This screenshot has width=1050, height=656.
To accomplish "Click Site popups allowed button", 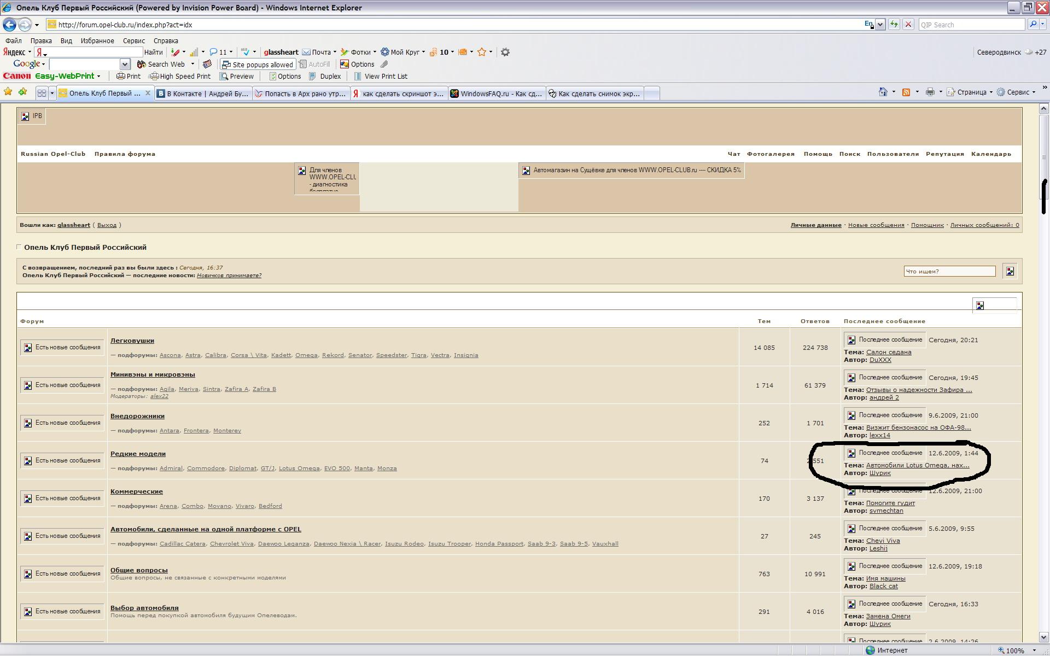I will tap(258, 64).
